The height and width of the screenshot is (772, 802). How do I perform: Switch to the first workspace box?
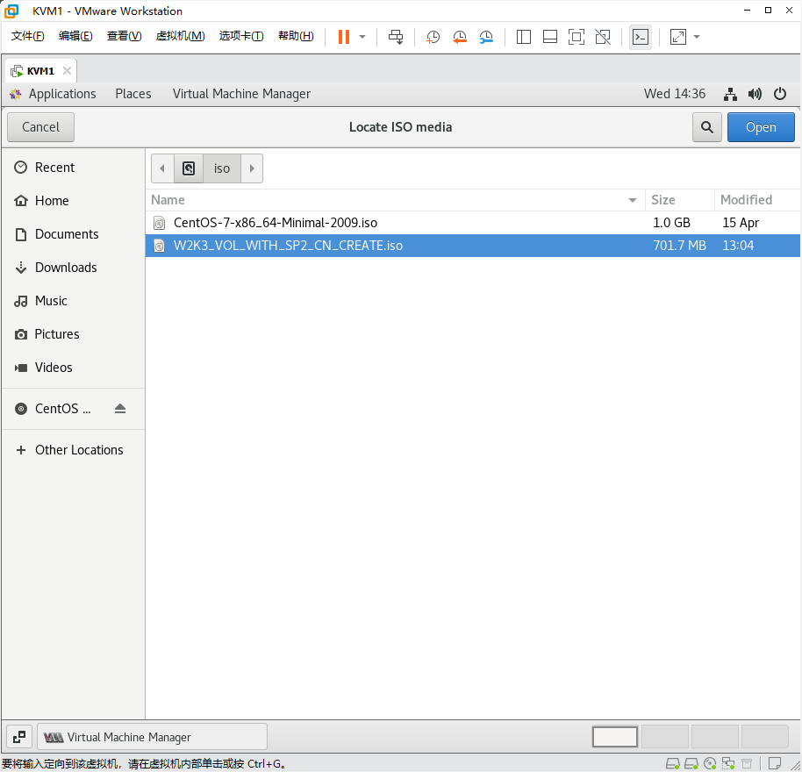tap(615, 737)
